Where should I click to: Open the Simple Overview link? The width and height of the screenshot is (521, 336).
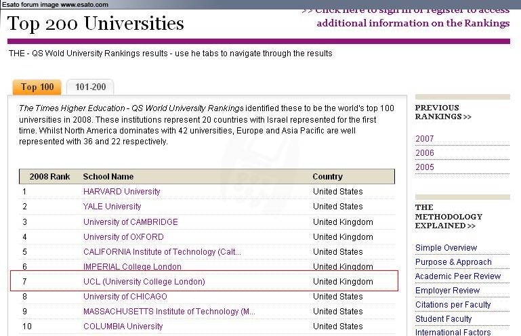(x=446, y=247)
